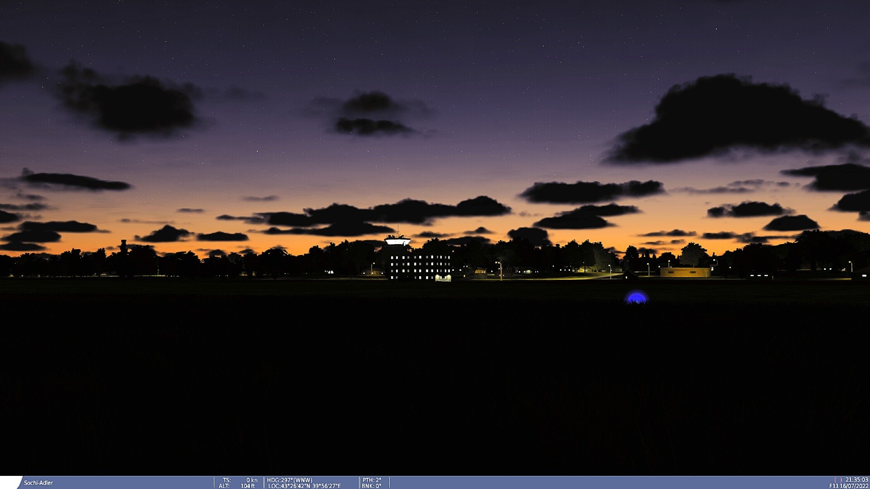Image resolution: width=870 pixels, height=489 pixels.
Task: Click the red parentheses status indicator
Action: coord(838,480)
